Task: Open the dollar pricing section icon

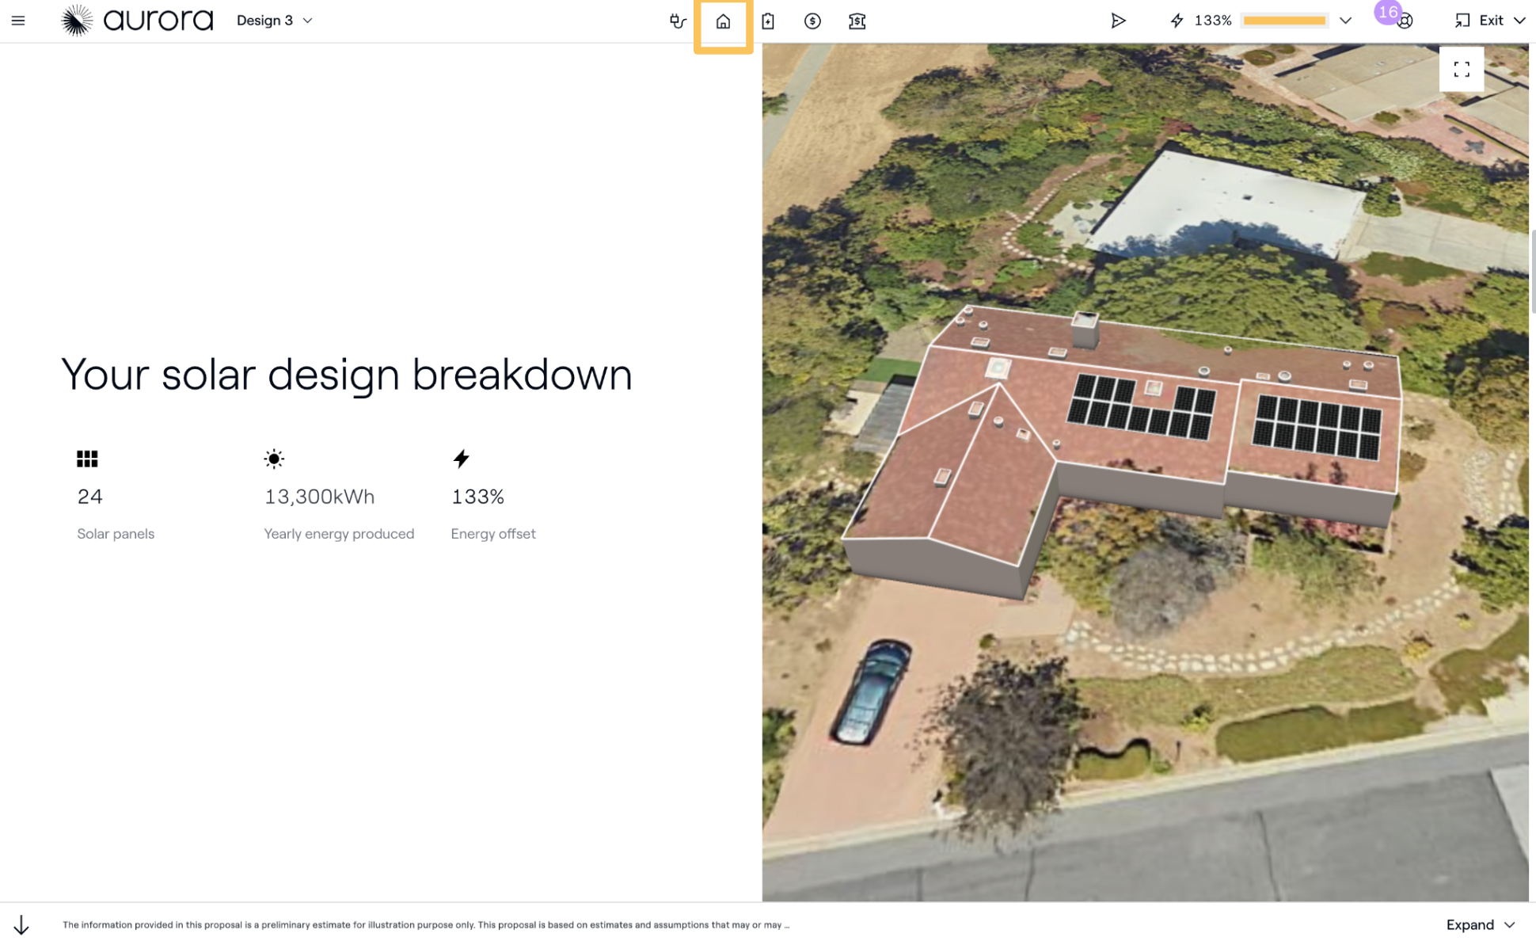Action: (x=812, y=21)
